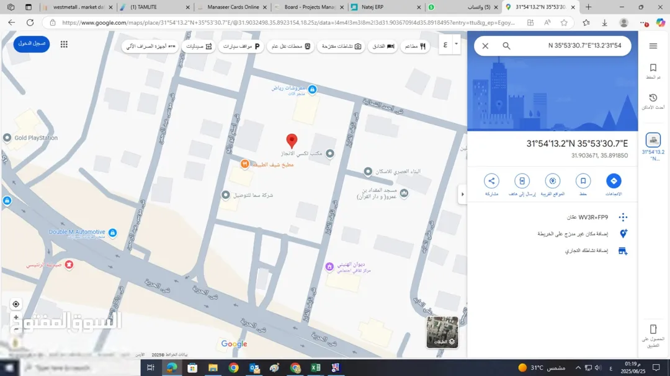The height and width of the screenshot is (376, 670).
Task: Zoom in with the plus button
Action: click(16, 318)
